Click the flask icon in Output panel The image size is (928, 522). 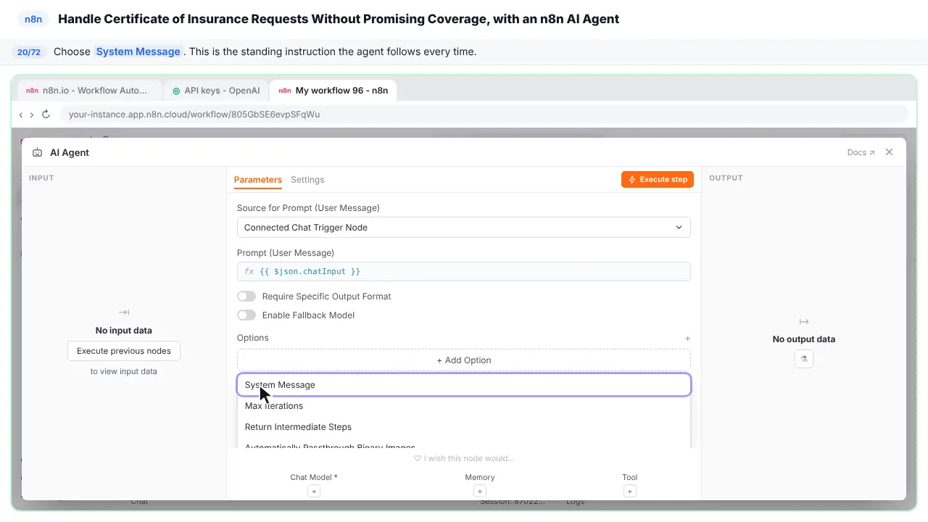click(x=804, y=359)
